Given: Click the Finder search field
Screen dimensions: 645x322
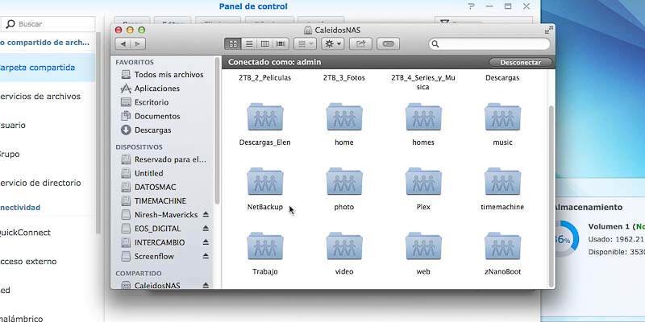Looking at the screenshot, I should tap(489, 44).
